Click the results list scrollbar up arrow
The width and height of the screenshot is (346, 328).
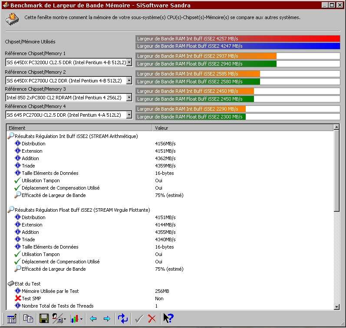pyautogui.click(x=336, y=127)
